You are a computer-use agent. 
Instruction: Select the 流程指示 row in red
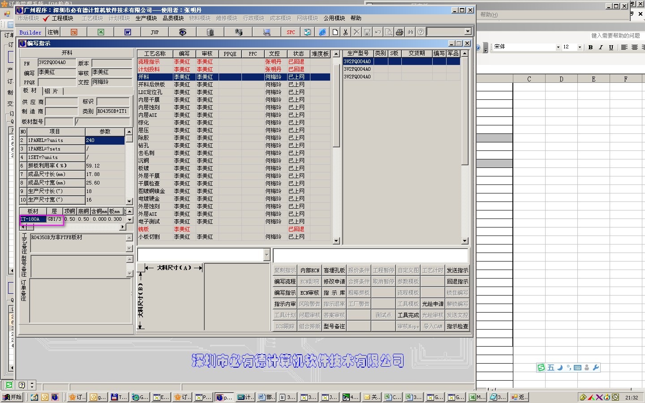[x=233, y=62]
